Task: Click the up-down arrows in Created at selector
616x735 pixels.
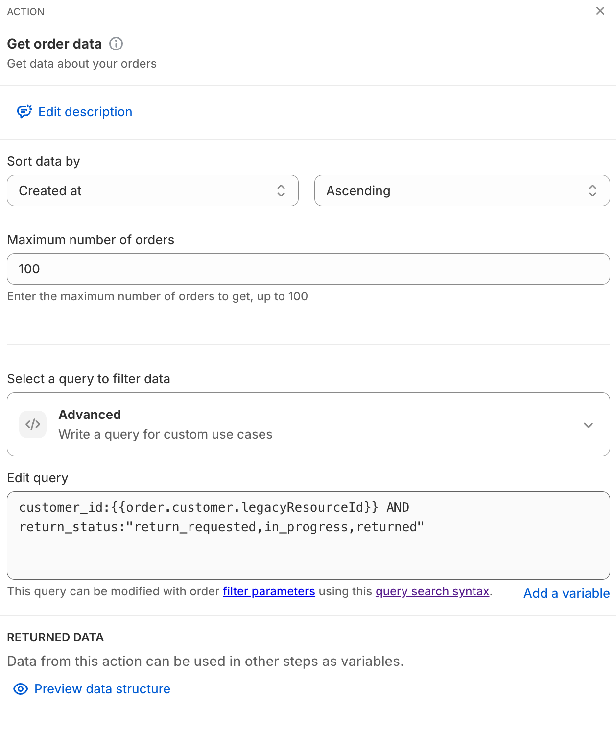Action: [281, 191]
